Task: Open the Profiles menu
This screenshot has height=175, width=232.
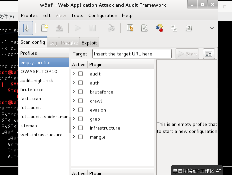Action: 29,15
